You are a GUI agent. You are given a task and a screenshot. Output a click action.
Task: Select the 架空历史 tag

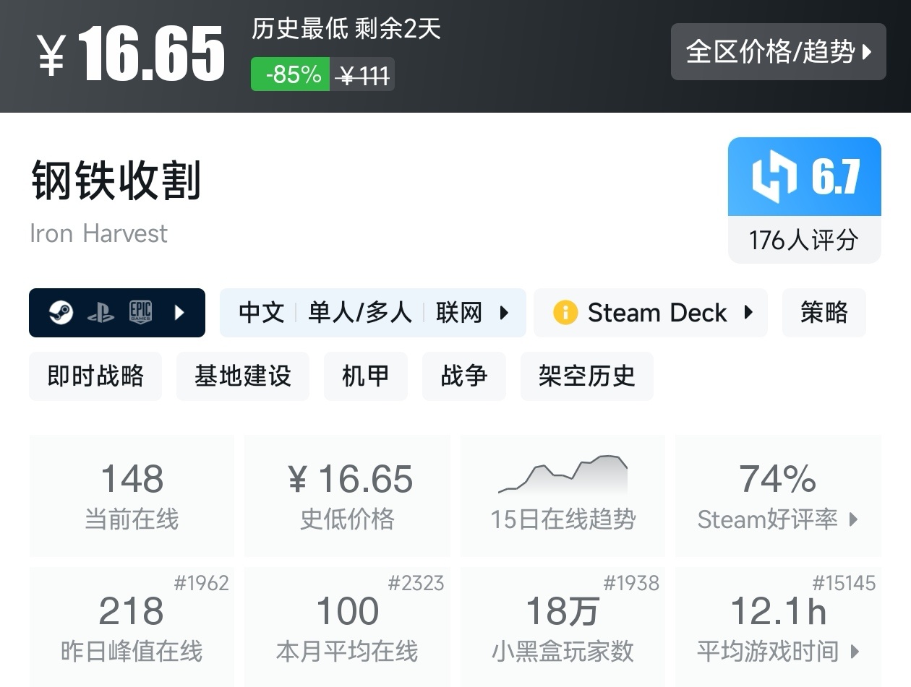[x=586, y=376]
